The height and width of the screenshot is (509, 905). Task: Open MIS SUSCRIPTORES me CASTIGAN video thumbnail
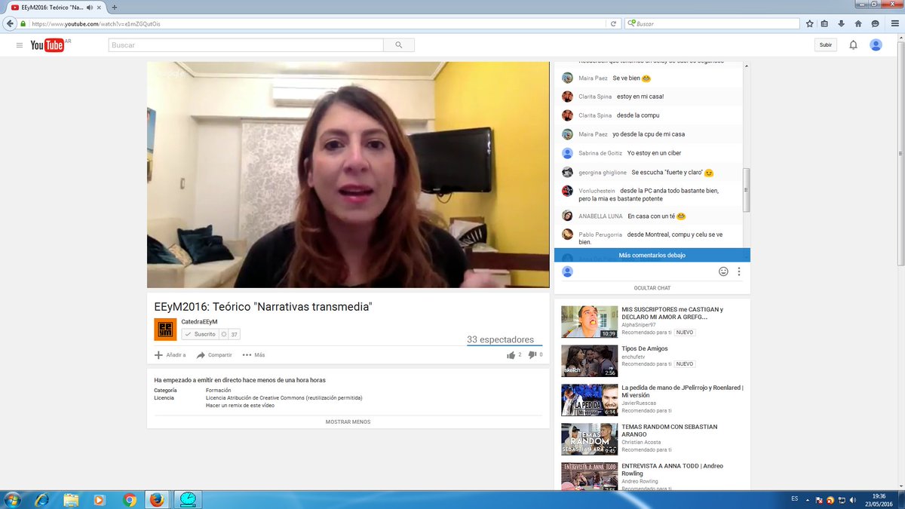click(589, 321)
